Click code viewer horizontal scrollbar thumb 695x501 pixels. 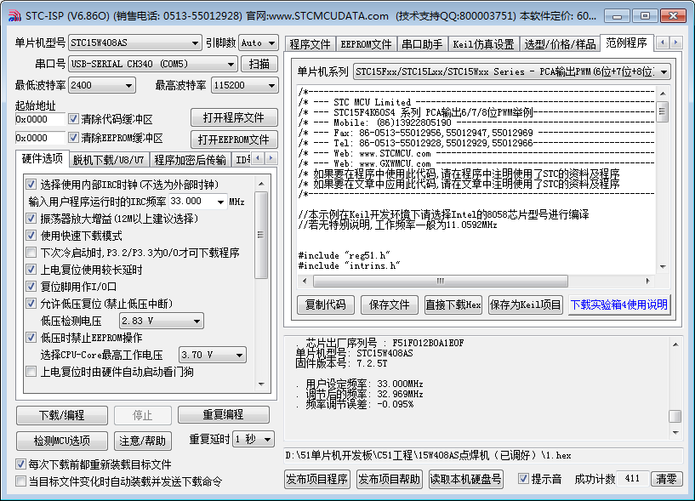tap(440, 281)
